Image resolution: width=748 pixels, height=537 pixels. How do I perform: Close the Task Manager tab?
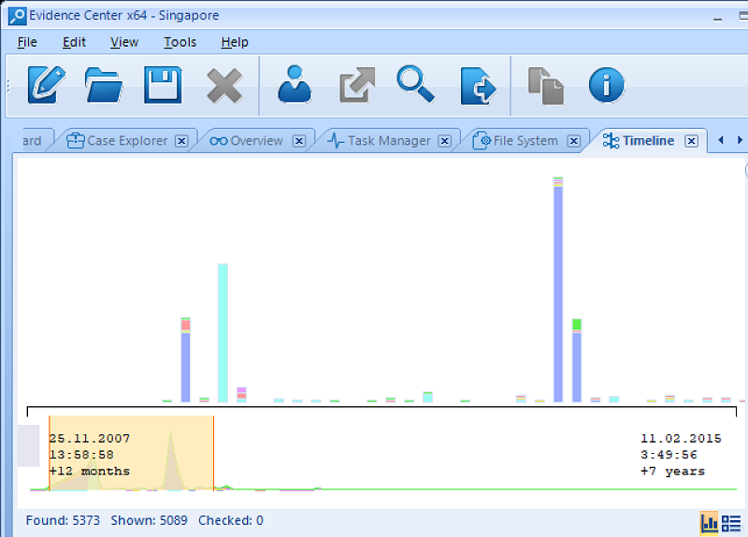pos(445,141)
